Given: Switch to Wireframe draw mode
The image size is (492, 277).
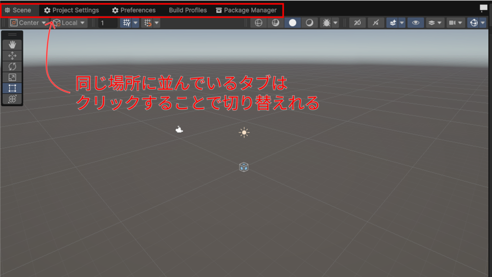Looking at the screenshot, I should point(258,23).
